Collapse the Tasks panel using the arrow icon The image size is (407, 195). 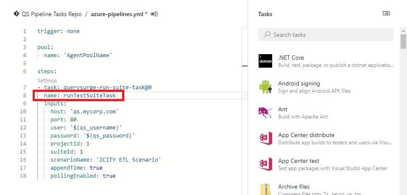(x=386, y=14)
